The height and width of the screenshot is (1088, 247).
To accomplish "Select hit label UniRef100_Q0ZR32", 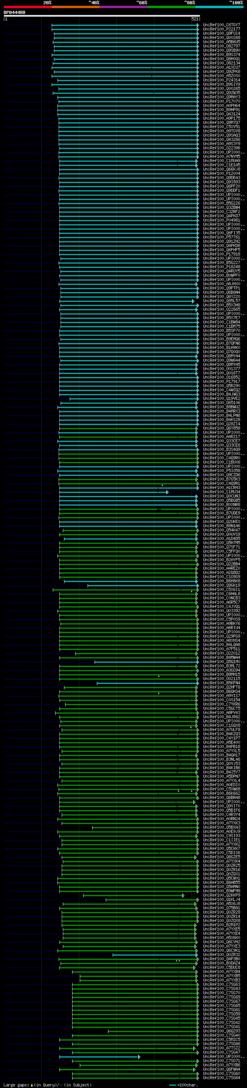I will click(222, 955).
